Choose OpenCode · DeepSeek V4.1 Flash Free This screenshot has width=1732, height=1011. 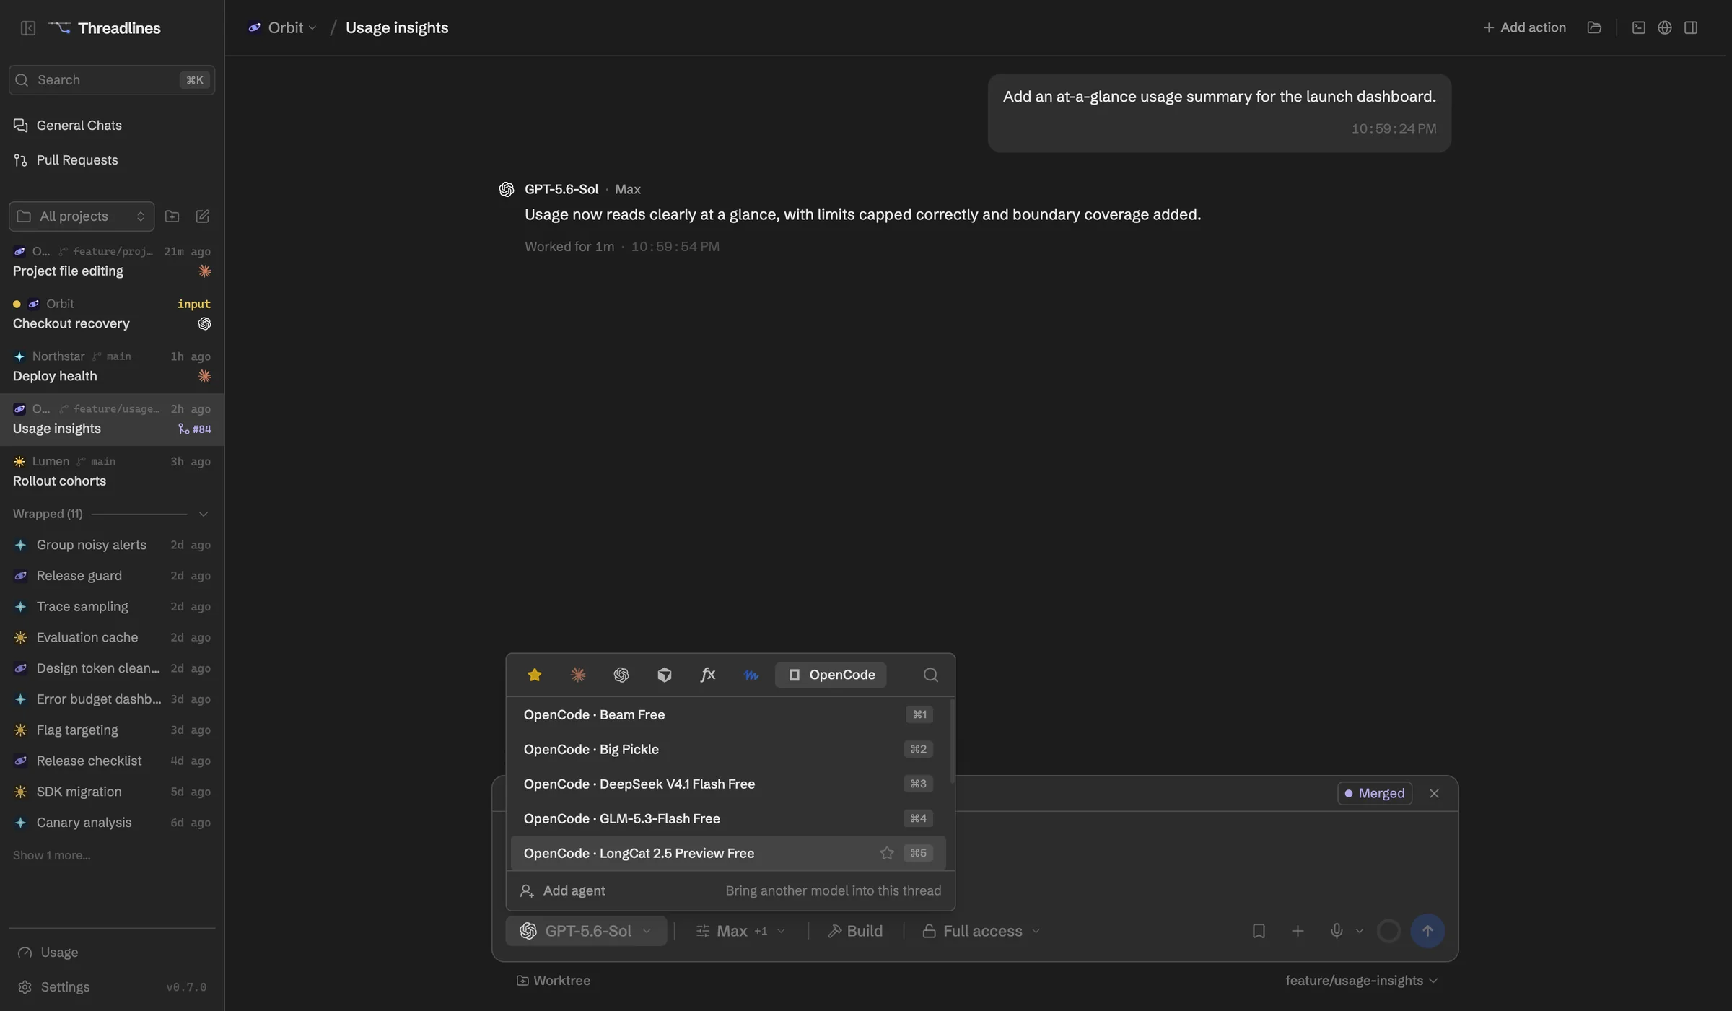[x=728, y=784]
